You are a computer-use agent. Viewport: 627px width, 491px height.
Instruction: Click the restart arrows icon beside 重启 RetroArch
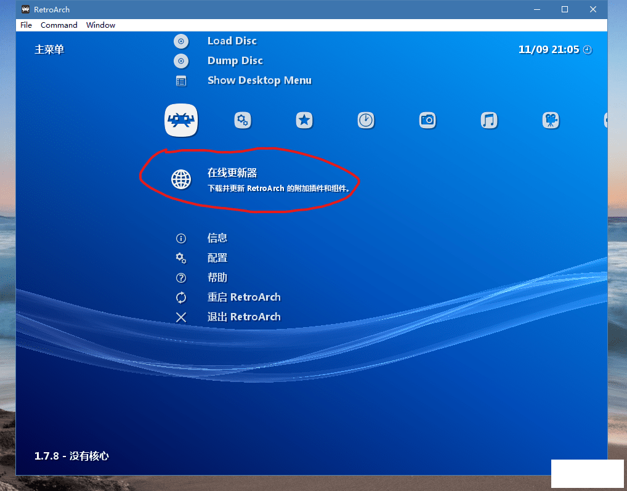(181, 298)
